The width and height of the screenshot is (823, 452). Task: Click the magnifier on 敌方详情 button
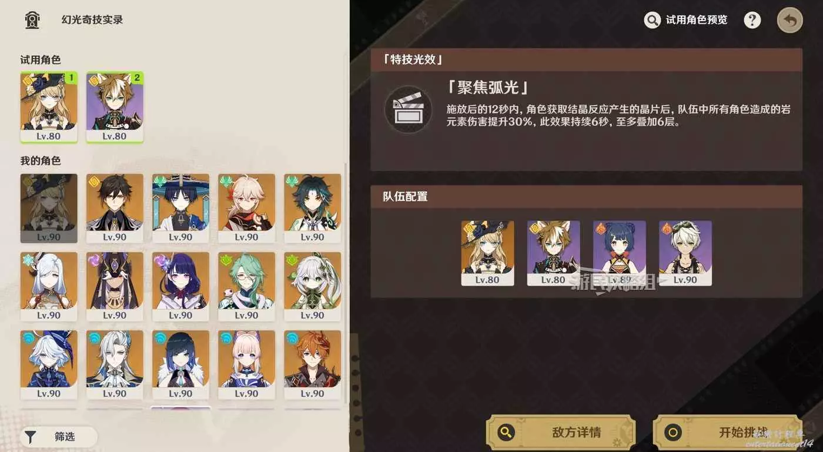point(506,433)
